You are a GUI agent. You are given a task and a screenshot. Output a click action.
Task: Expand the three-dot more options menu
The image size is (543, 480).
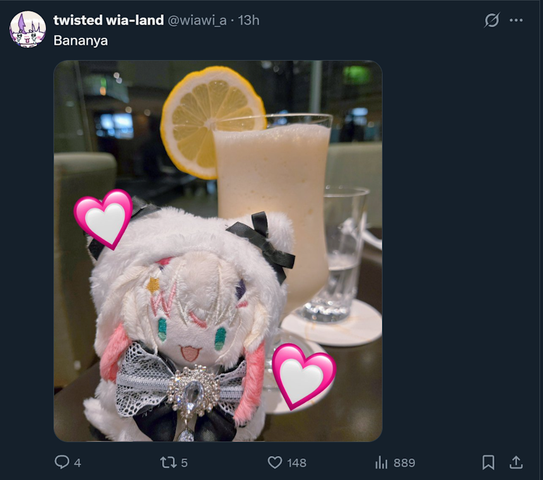[x=516, y=20]
